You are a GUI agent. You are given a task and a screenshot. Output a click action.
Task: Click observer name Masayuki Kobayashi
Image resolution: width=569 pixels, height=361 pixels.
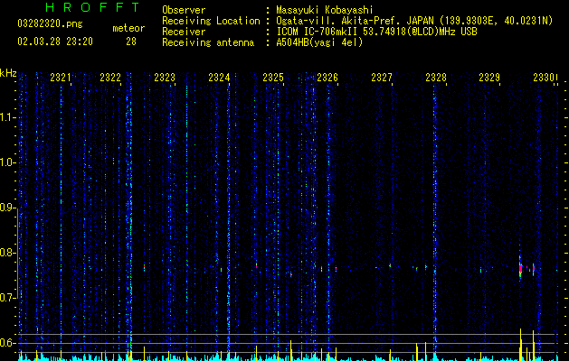coord(325,10)
